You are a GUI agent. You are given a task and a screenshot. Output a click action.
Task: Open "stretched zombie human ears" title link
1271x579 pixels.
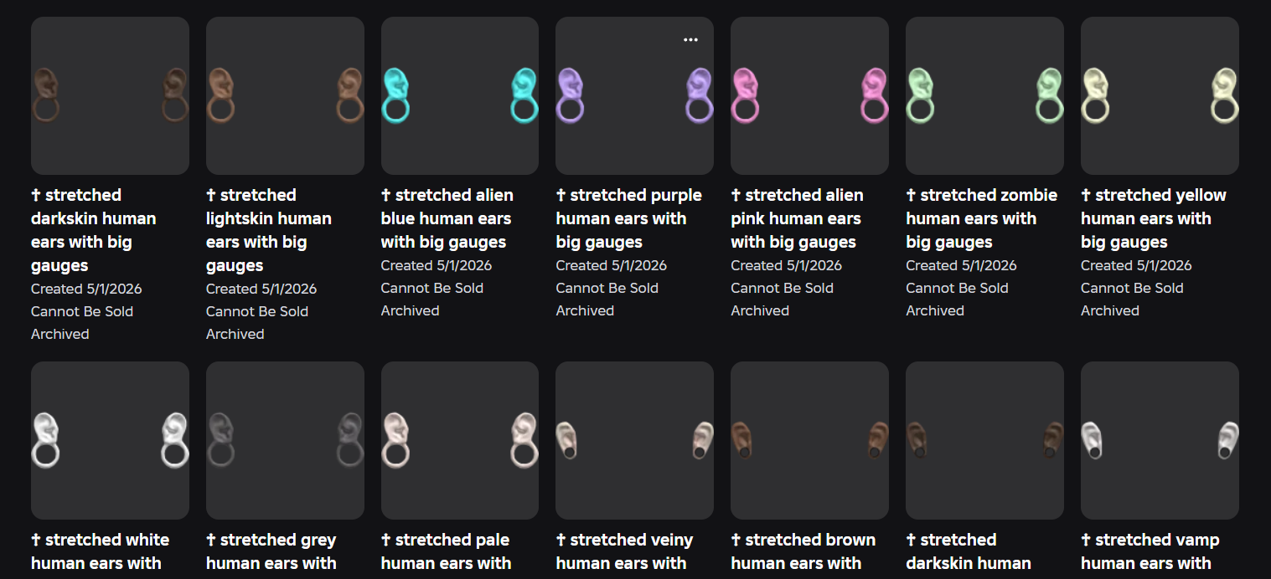pyautogui.click(x=981, y=218)
